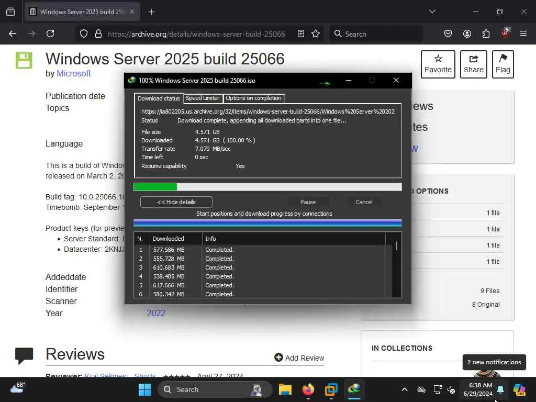Select connection row 5 with 617.666 MB
The width and height of the screenshot is (536, 402).
[260, 285]
